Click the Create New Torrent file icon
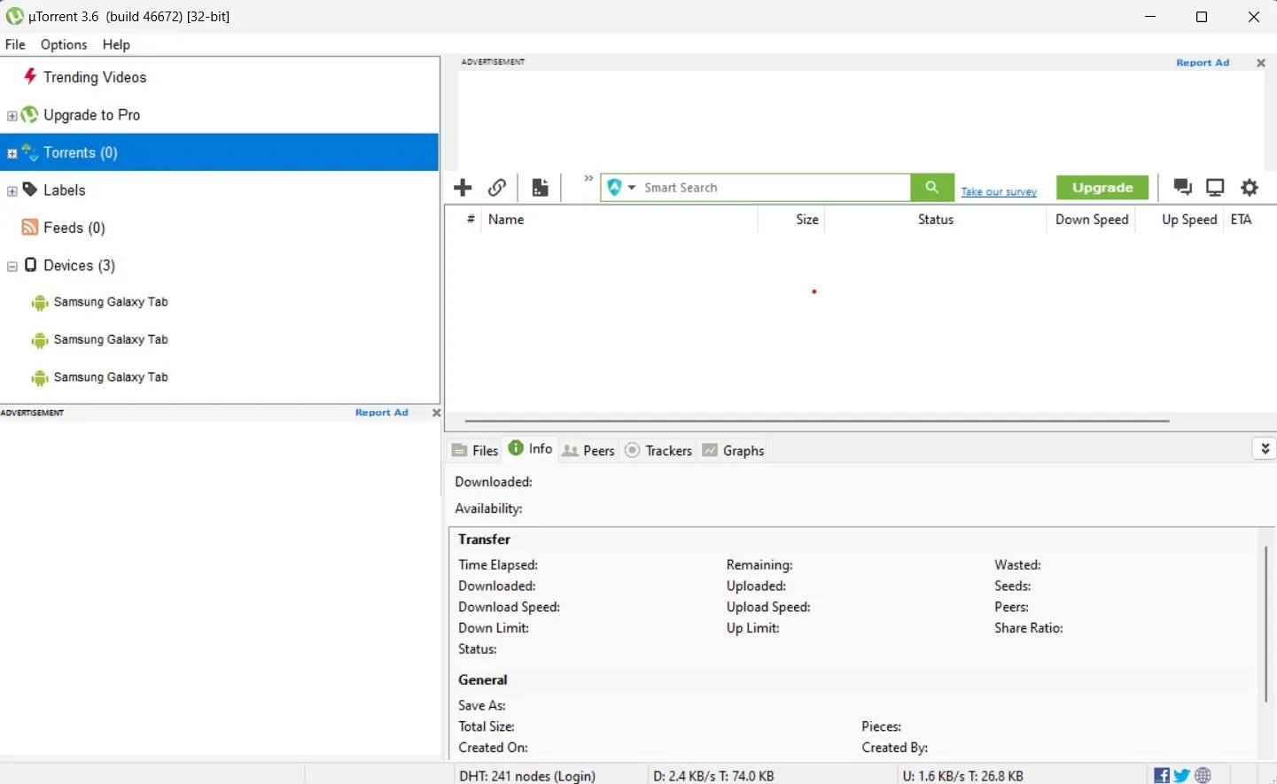Screen dimensions: 1277x784 (540, 188)
